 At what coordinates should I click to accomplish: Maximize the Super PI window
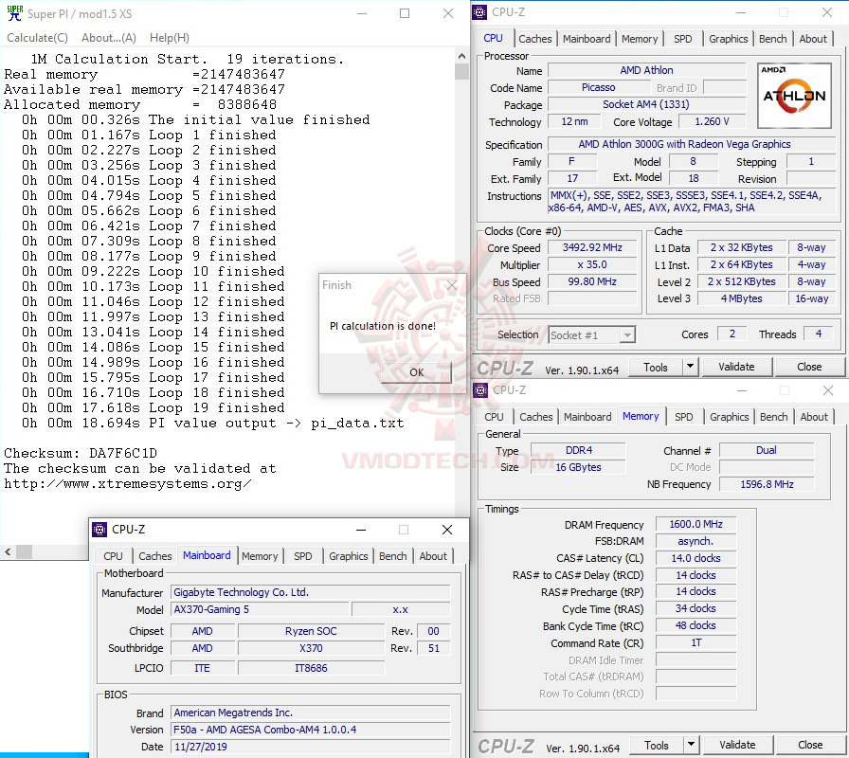(x=405, y=13)
